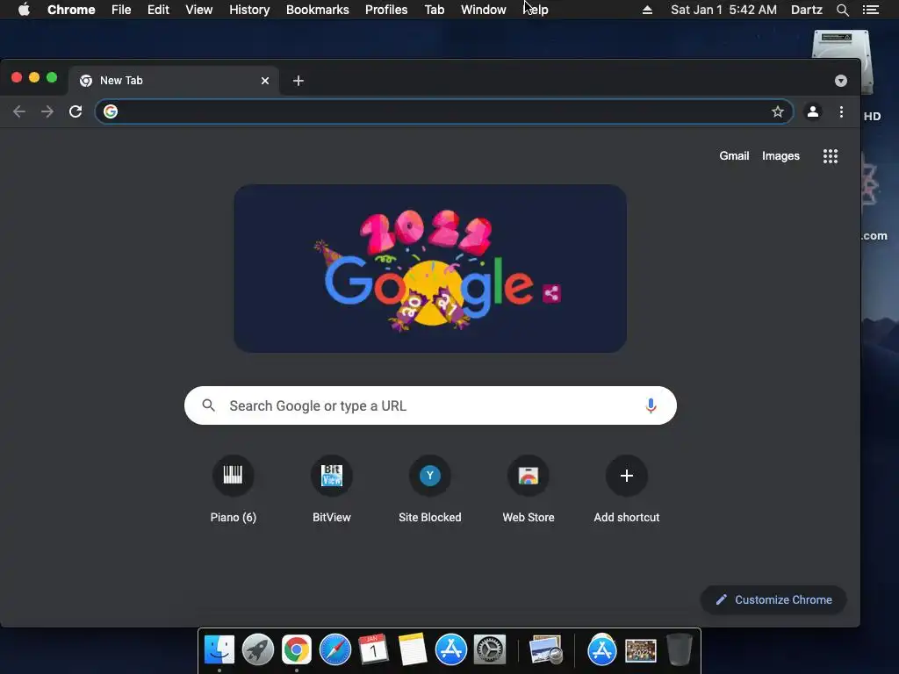
Task: Open the 2022 image stack in the Dock
Action: tap(640, 650)
